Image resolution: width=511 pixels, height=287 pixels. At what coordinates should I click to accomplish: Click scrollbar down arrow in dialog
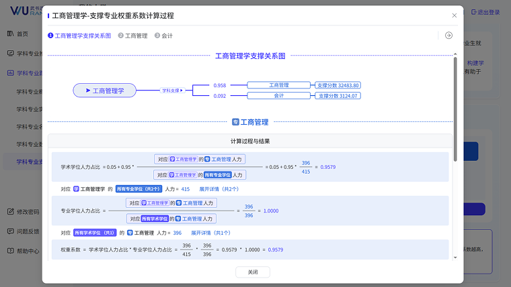[x=455, y=257]
